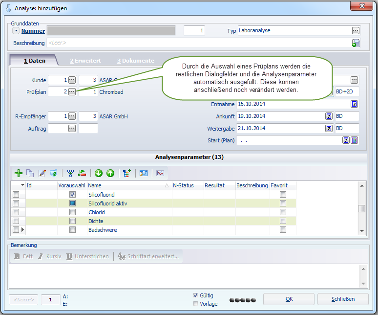Switch to the Dokumente tab
378x315 pixels.
[135, 61]
